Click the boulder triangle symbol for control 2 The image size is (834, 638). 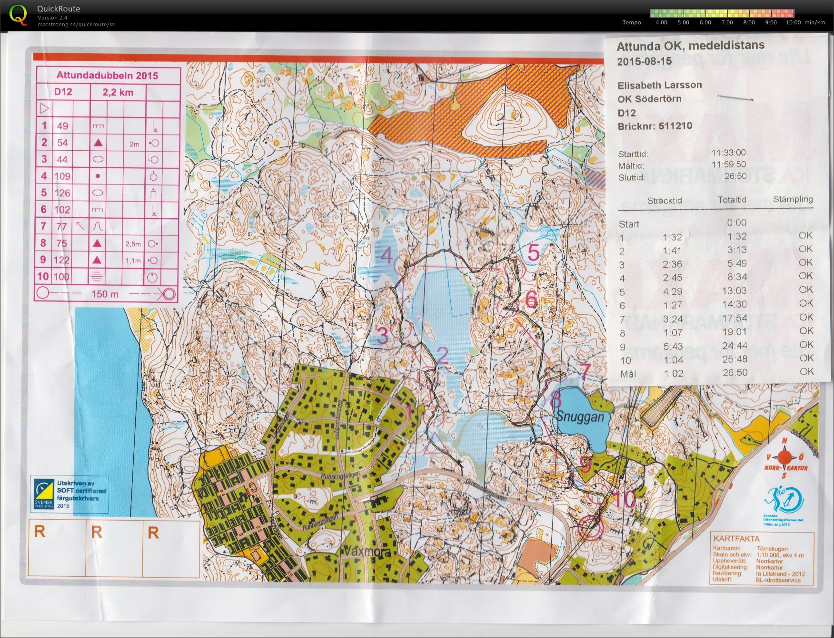[x=98, y=142]
